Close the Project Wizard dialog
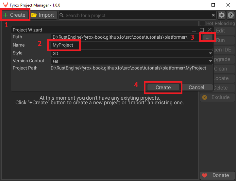This screenshot has width=236, height=181. tap(210, 30)
